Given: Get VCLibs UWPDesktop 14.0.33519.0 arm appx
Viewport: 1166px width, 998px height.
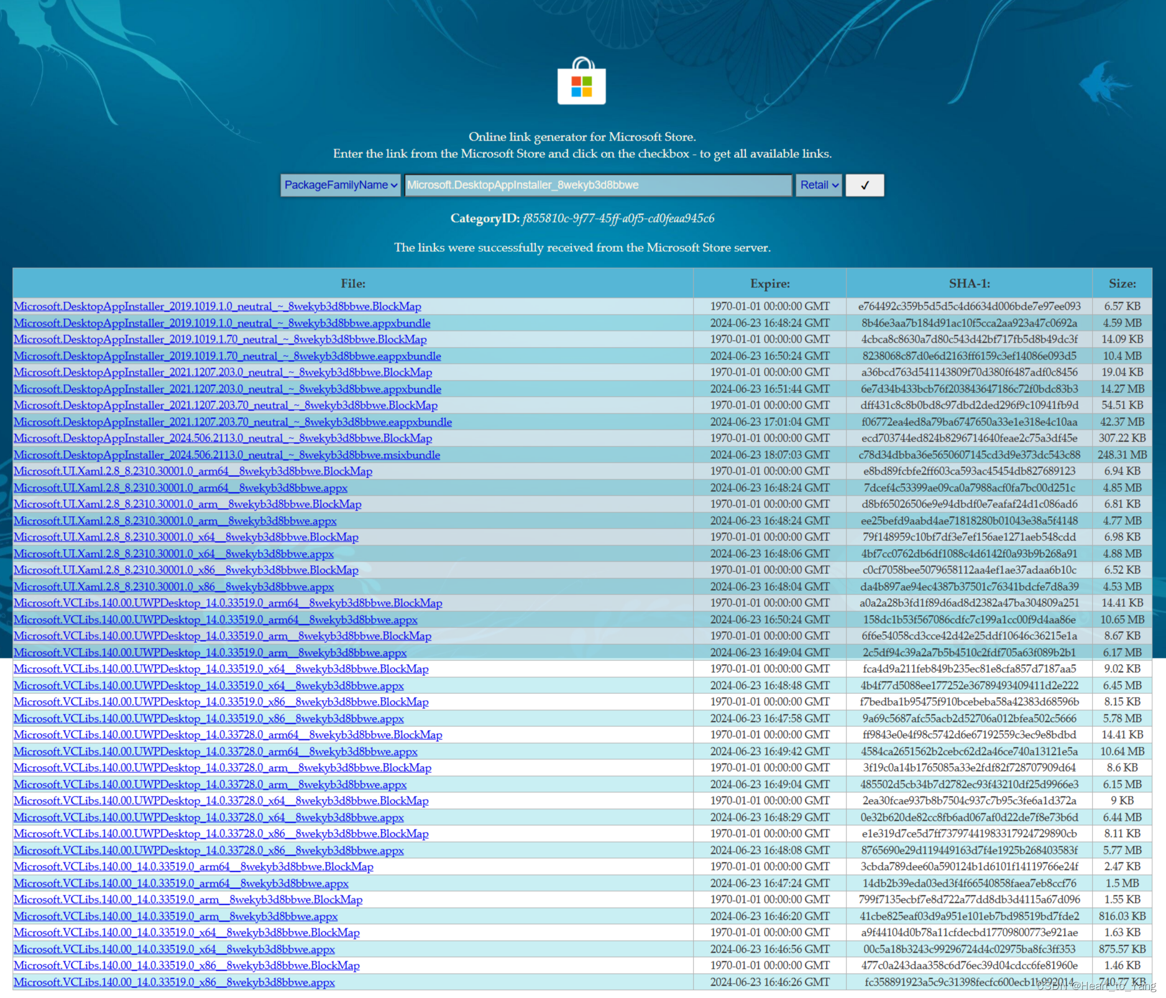Looking at the screenshot, I should 210,653.
